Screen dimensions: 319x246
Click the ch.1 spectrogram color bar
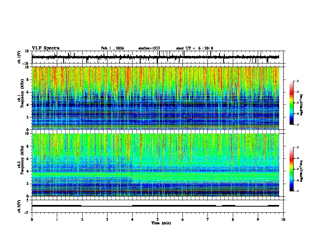coord(292,103)
